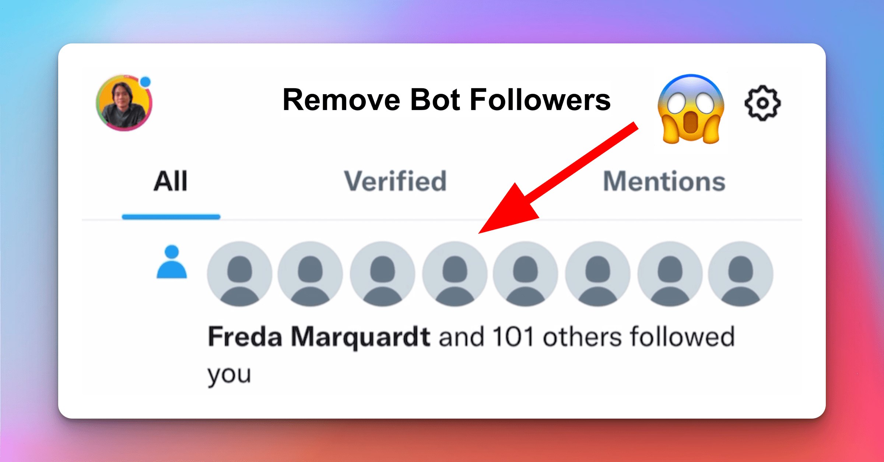Screen dimensions: 884x462
Task: Click the fifth default follower avatar
Action: [x=525, y=274]
